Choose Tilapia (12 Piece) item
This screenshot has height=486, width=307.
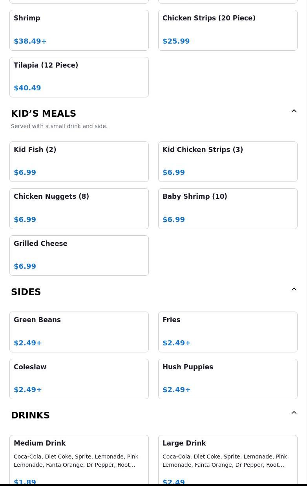tap(79, 77)
